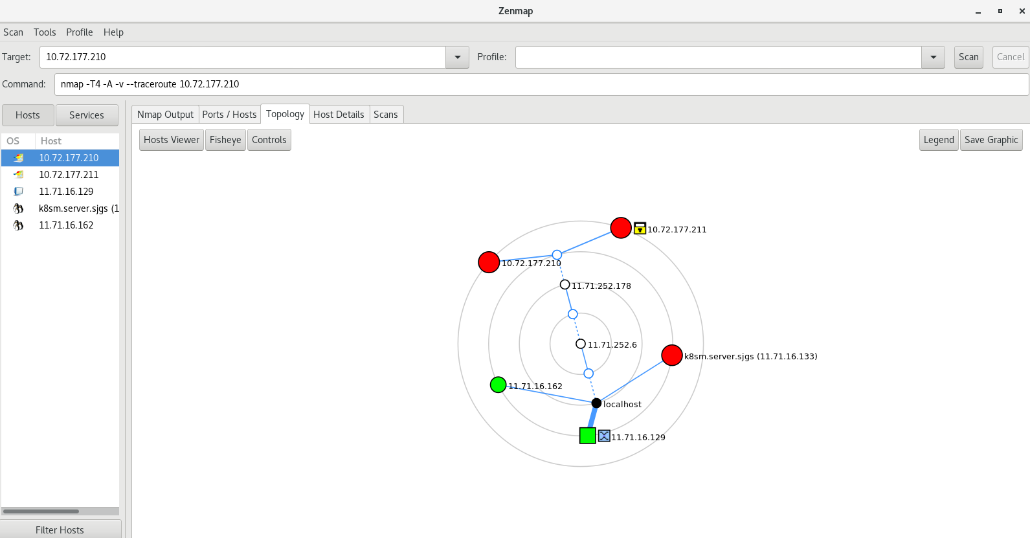
Task: Click Profile input field
Action: click(719, 57)
